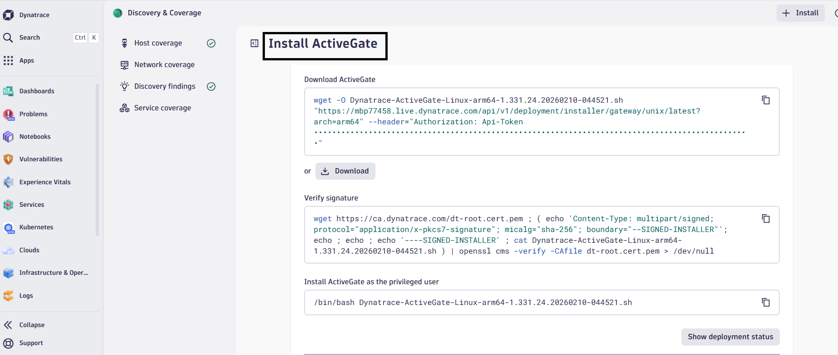This screenshot has width=838, height=355.
Task: Open Problems in the sidebar
Action: (x=33, y=114)
